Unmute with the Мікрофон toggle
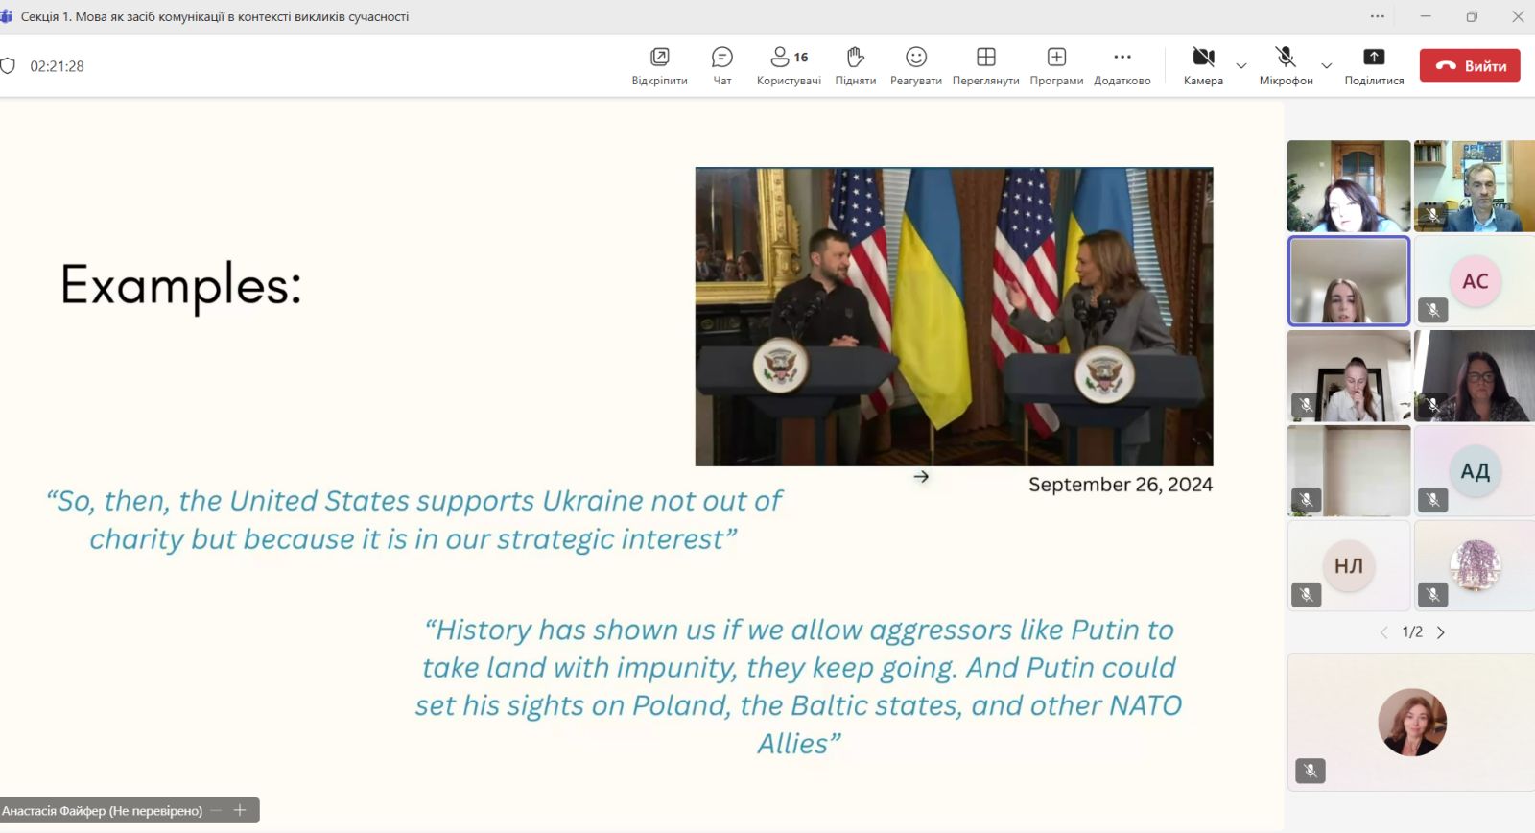 (x=1286, y=65)
